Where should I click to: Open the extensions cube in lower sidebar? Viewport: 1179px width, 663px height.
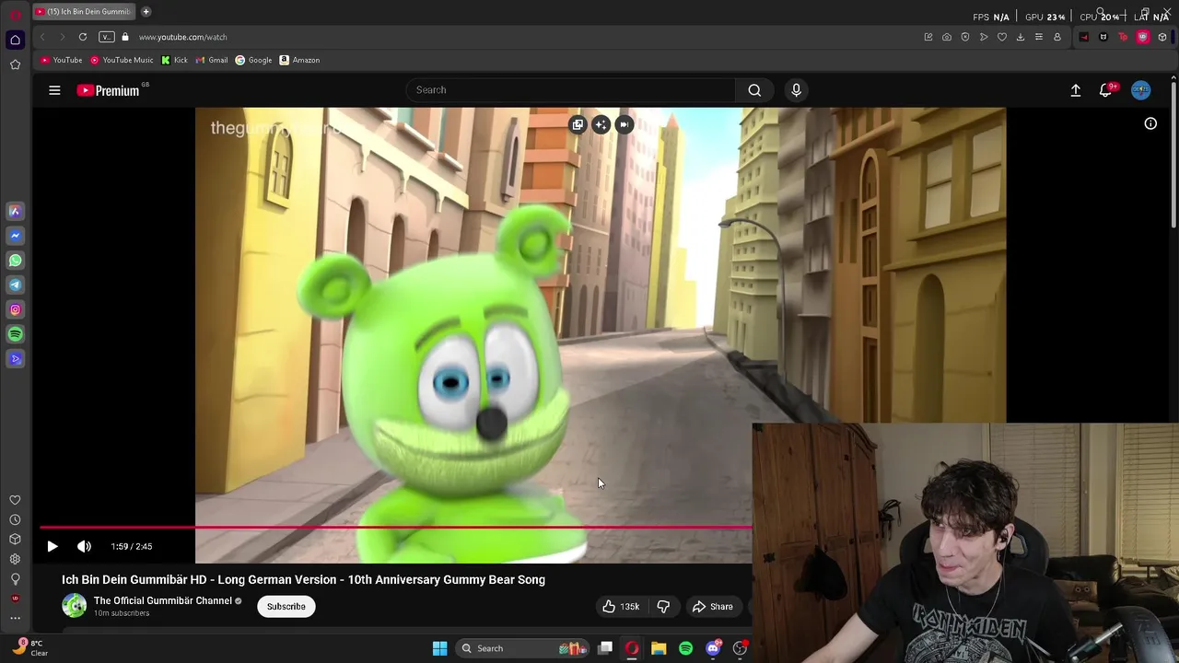click(x=15, y=540)
